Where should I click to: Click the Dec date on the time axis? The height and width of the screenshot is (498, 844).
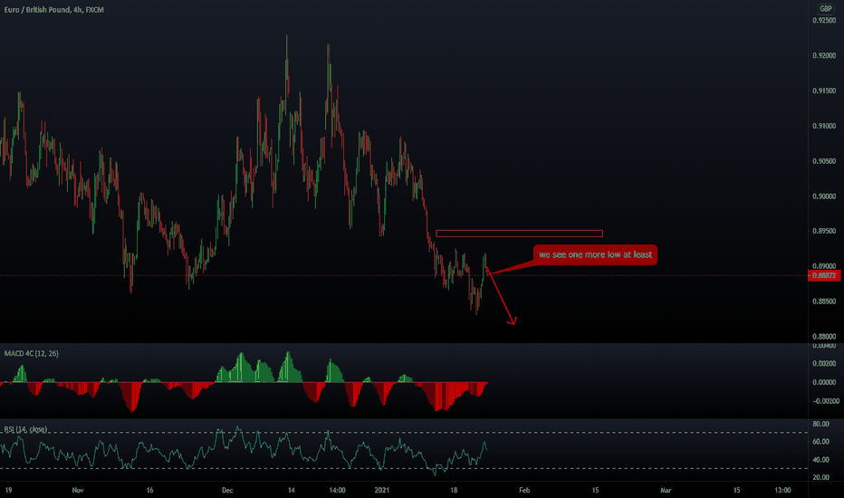pyautogui.click(x=227, y=490)
